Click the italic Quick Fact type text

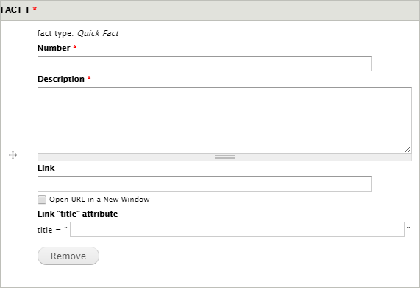98,33
